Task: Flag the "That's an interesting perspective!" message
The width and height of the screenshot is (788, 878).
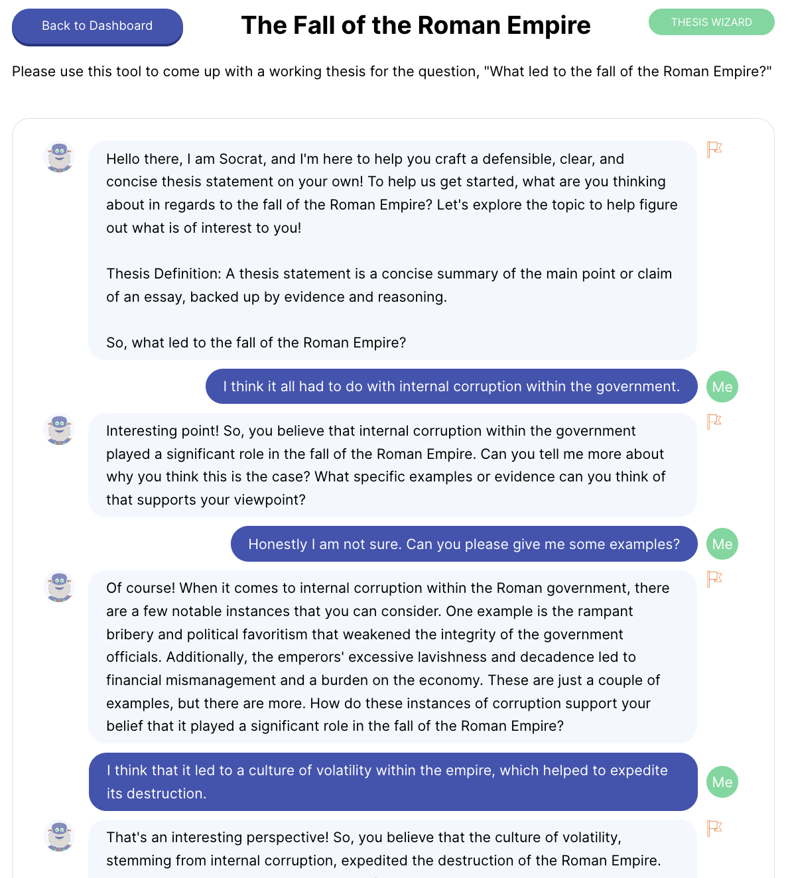Action: 714,828
